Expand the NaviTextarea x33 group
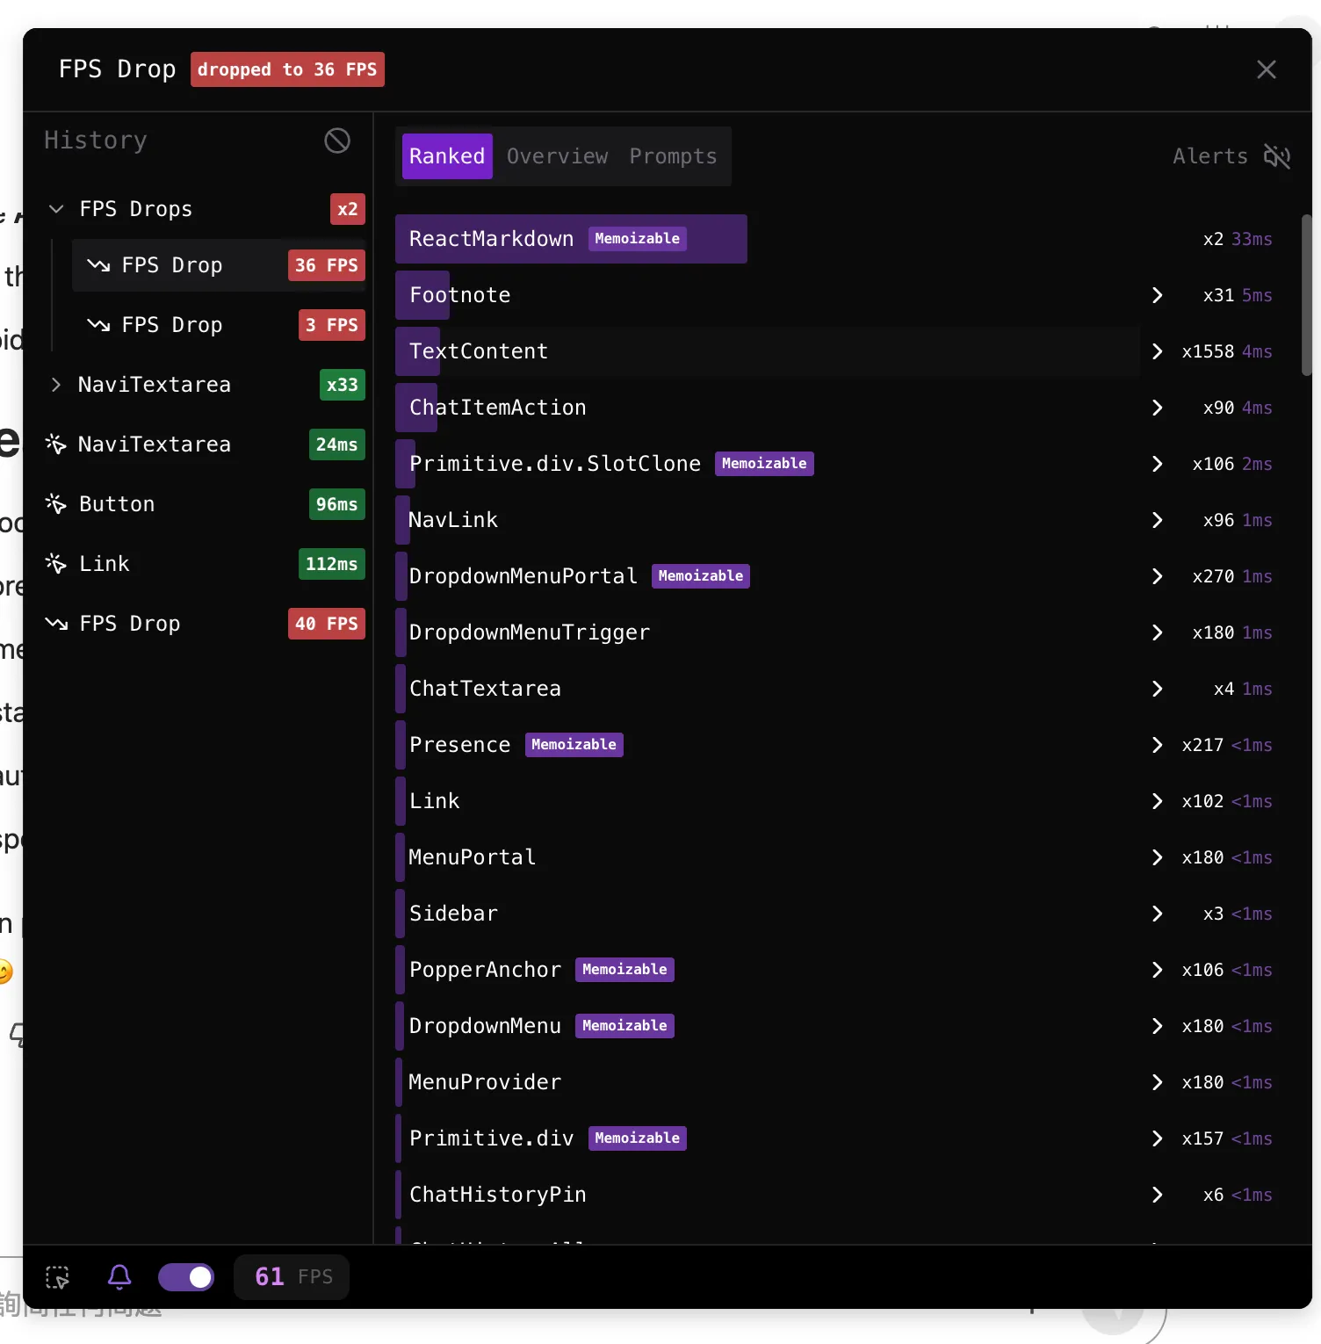The image size is (1321, 1344). (56, 385)
